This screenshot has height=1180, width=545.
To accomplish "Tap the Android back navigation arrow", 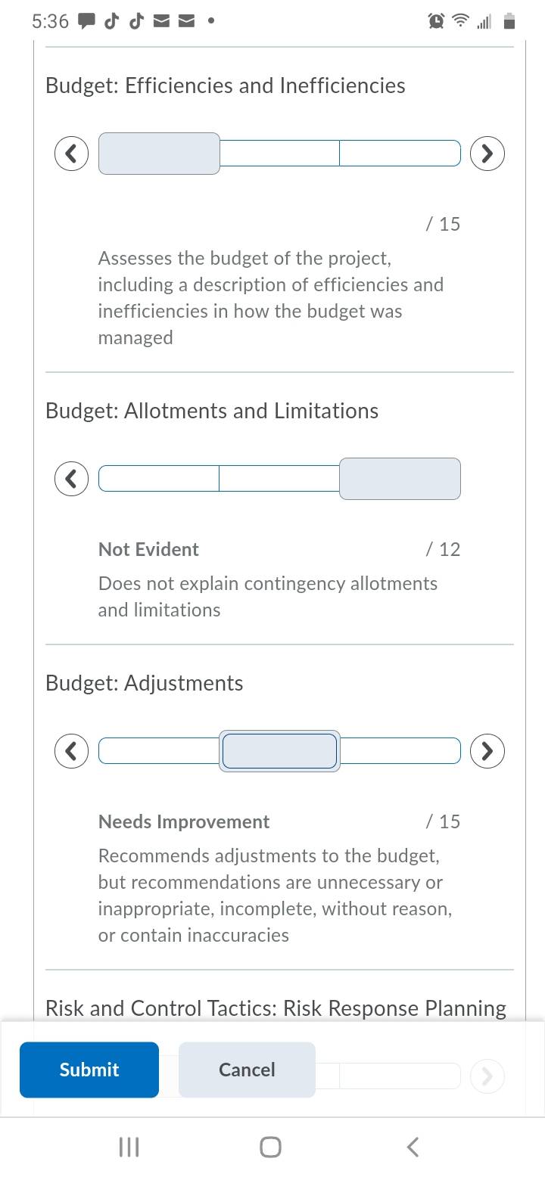I will (413, 1147).
